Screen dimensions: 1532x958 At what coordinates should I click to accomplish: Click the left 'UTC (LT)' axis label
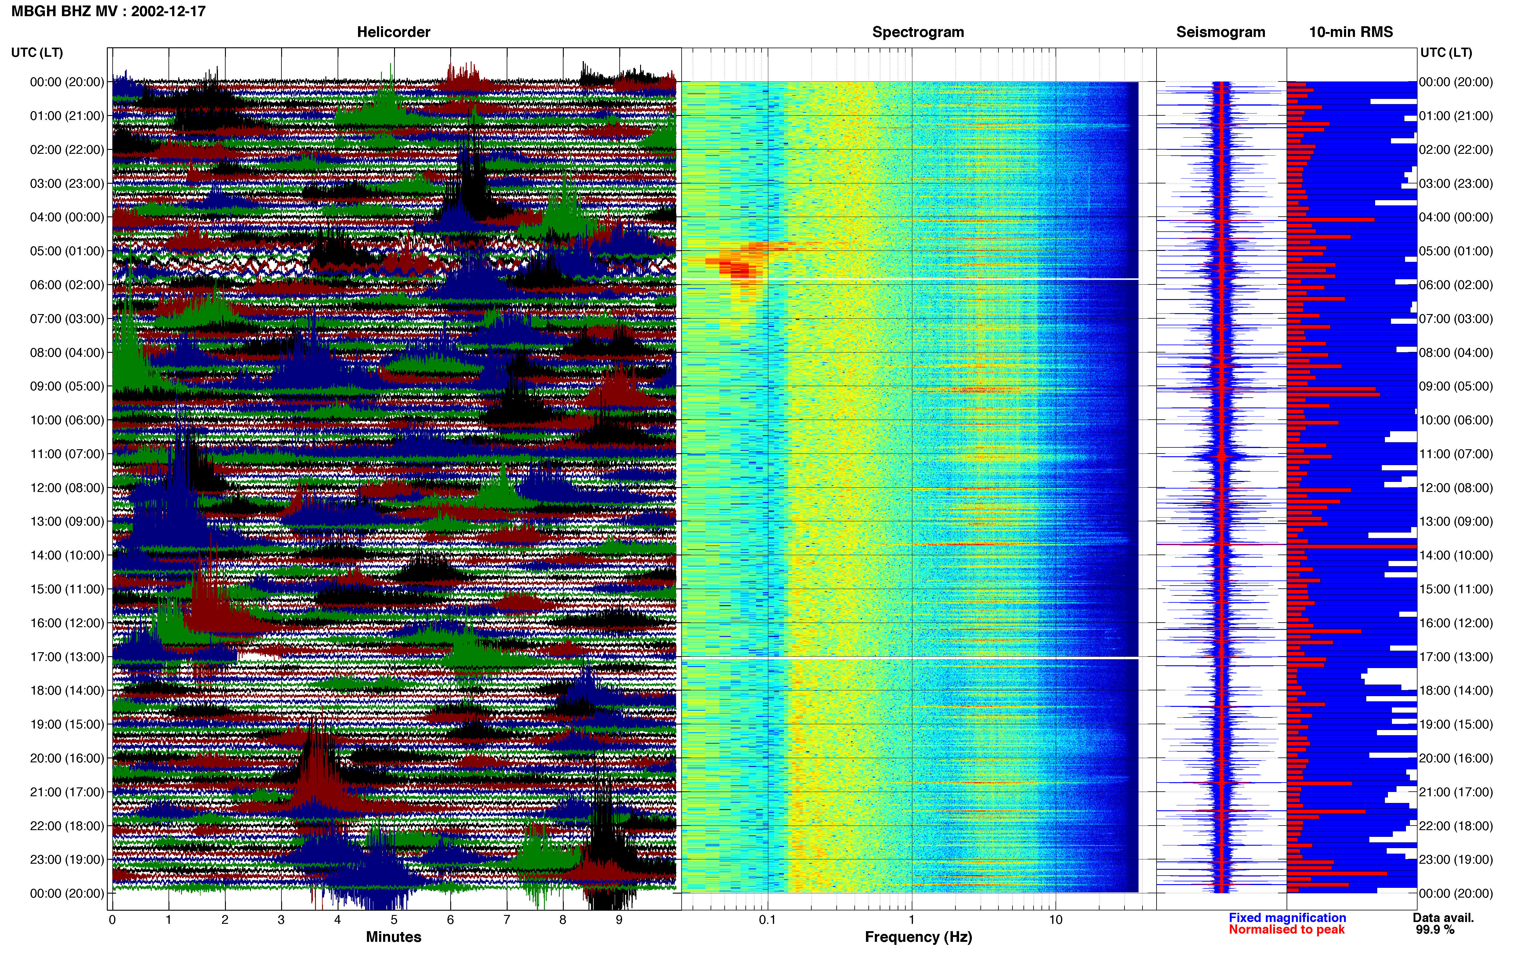click(37, 52)
